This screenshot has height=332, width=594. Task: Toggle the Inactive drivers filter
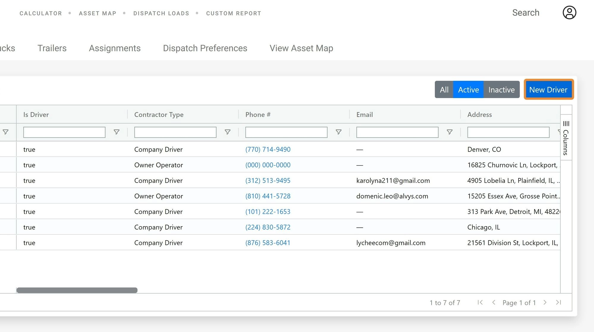click(x=501, y=89)
